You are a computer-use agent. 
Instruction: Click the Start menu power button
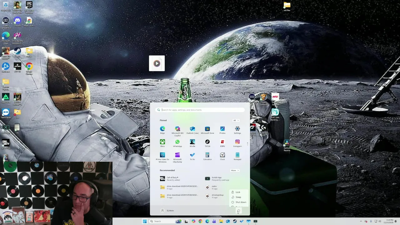coord(238,211)
